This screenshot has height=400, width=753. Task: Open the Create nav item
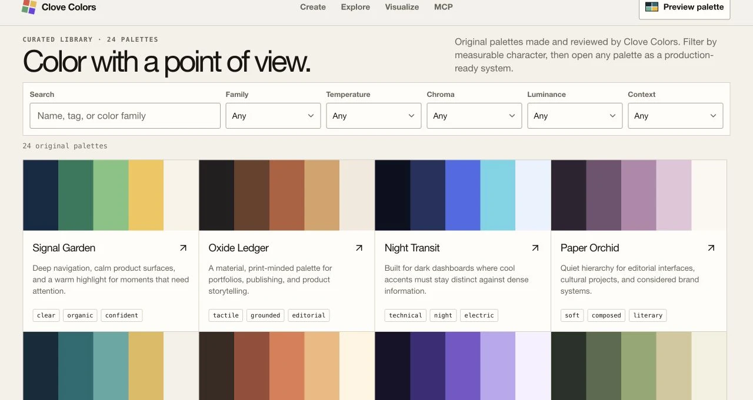313,7
